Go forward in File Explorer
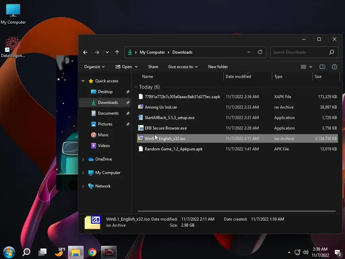345x259 pixels. point(97,52)
